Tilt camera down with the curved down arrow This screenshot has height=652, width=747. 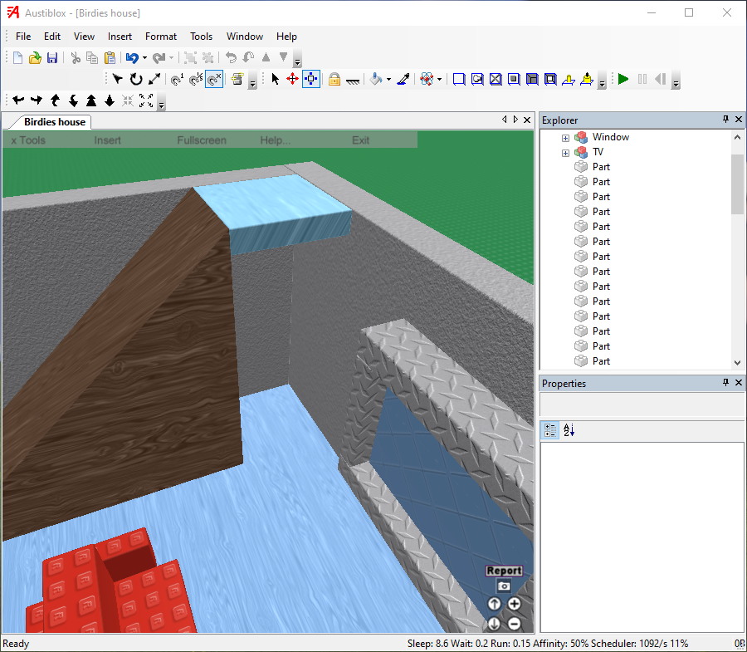pyautogui.click(x=73, y=100)
